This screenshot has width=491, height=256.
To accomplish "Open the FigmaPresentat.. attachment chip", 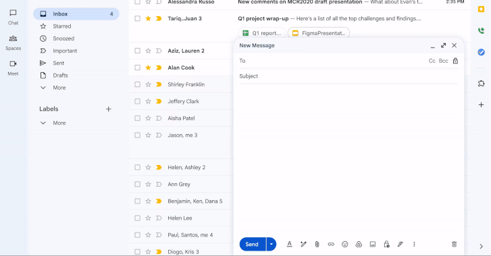I will click(319, 33).
